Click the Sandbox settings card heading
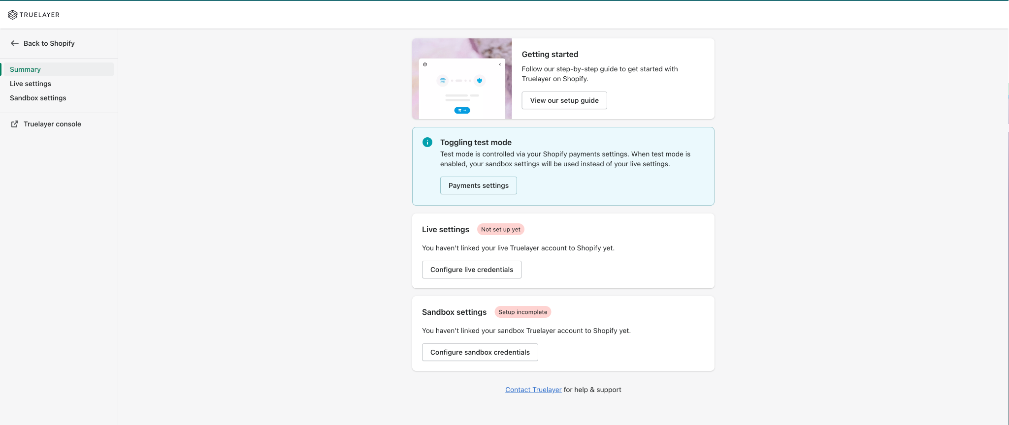1009x425 pixels. 454,312
